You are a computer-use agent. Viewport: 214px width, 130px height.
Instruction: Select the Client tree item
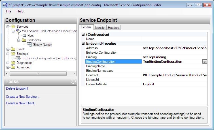[20, 49]
